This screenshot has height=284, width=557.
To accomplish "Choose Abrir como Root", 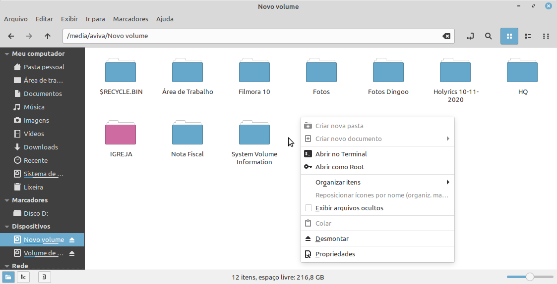I will (x=377, y=167).
